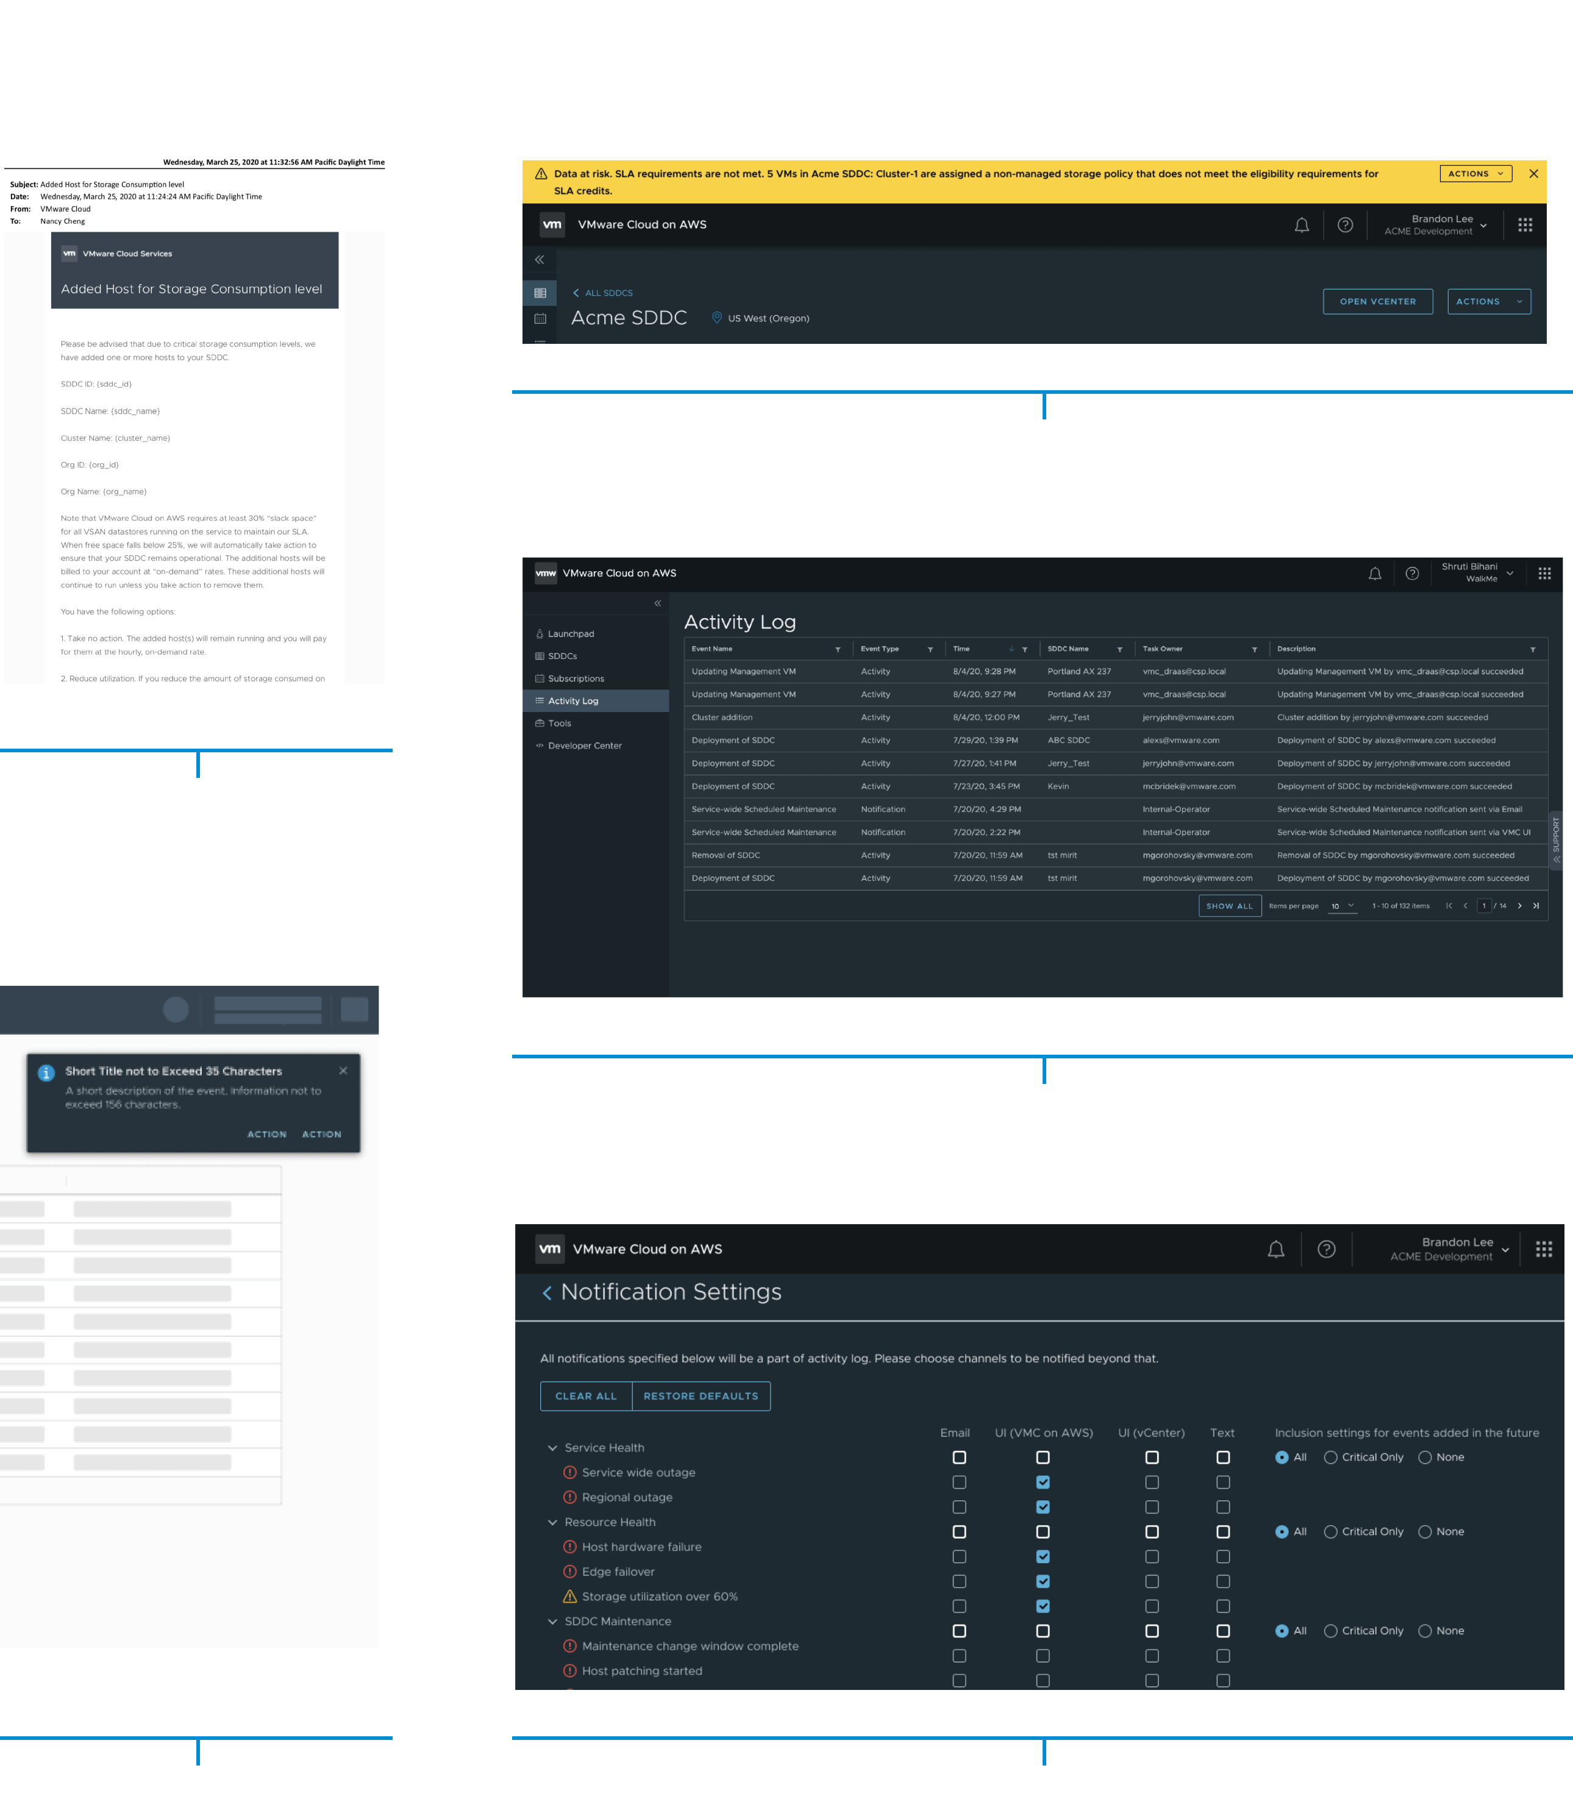Go to next page of the Activity Log
This screenshot has width=1573, height=1807.
1519,907
